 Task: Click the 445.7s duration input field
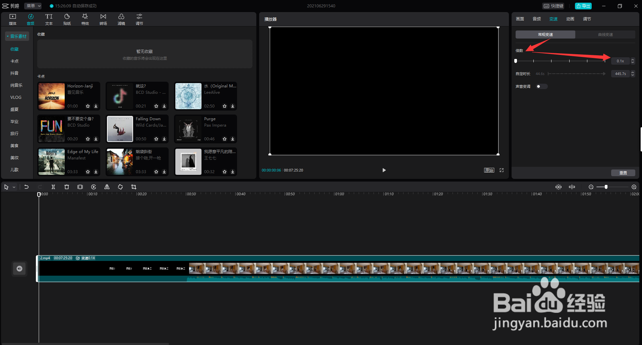[621, 74]
